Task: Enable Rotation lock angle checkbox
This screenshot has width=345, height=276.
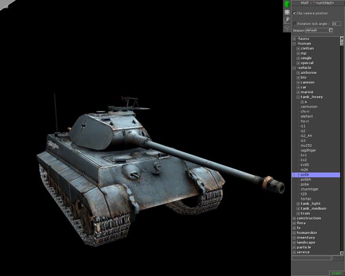Action: point(295,23)
